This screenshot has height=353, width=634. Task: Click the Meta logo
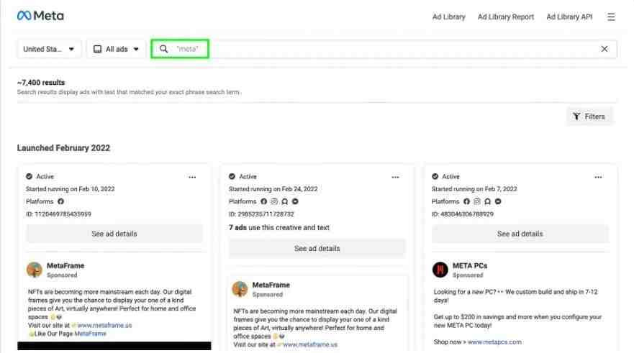coord(40,16)
